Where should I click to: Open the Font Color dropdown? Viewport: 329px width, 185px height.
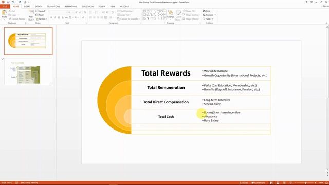point(84,18)
